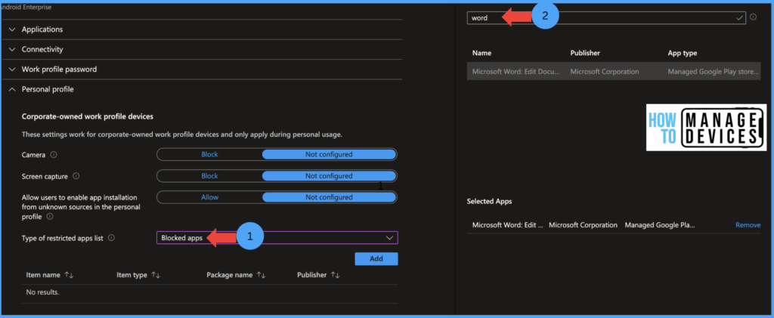774x318 pixels.
Task: Click 'No results.' text in table
Action: pos(42,292)
